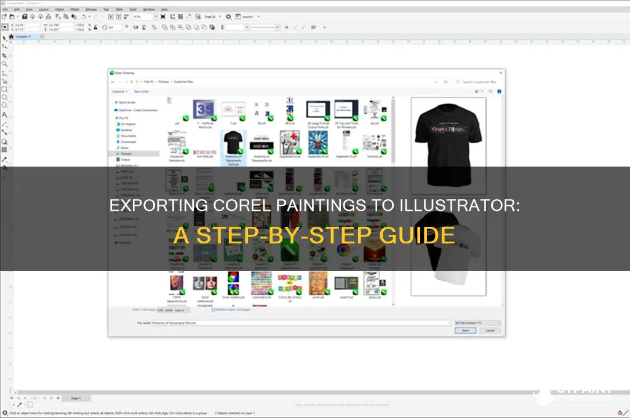Click the file list vertical scrollbar
The width and height of the screenshot is (630, 418).
tap(393, 201)
